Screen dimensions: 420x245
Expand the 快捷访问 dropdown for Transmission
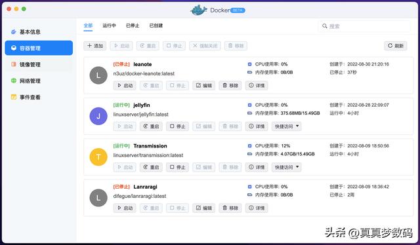(287, 167)
